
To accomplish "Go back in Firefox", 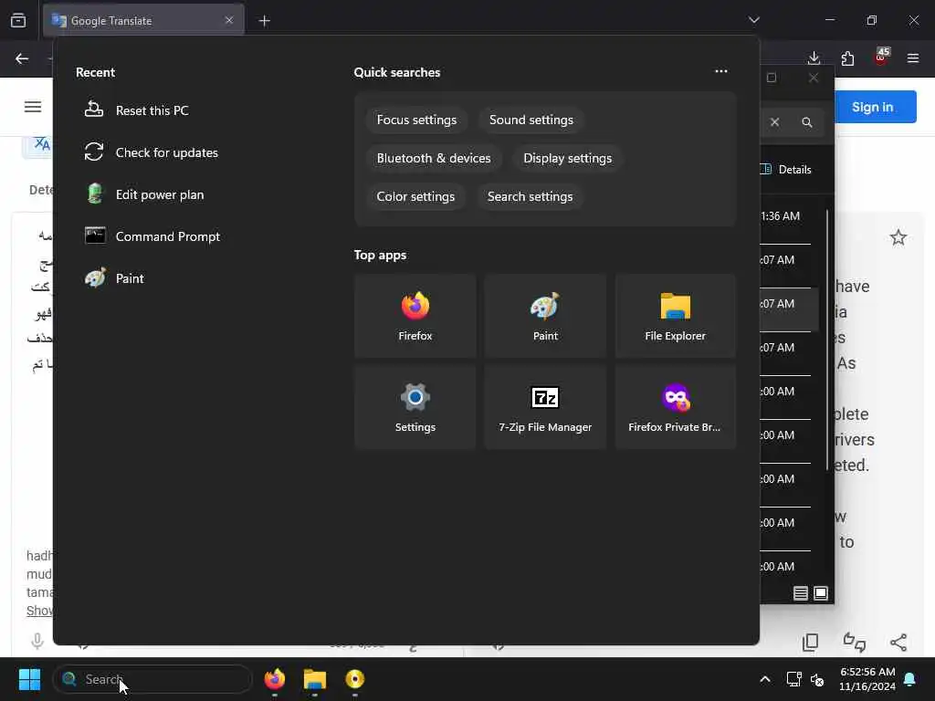I will [22, 58].
